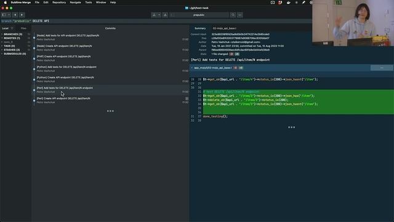Select commit '[Perl] Add tests for DELETE /api/item/N endpoint'
This screenshot has width=394, height=222.
pos(111,90)
